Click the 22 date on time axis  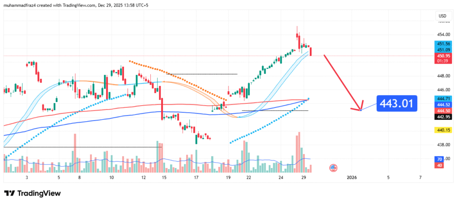[248, 178]
